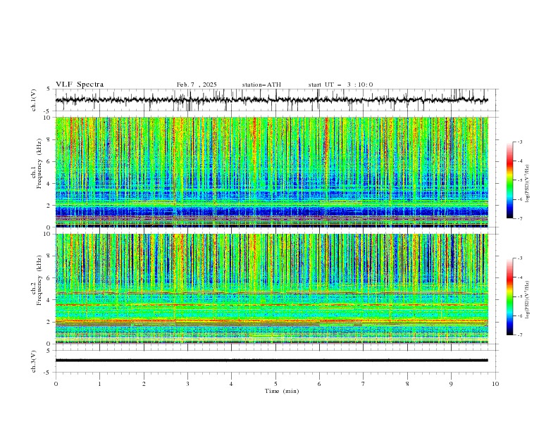Image resolution: width=558 pixels, height=431 pixels.
Task: Select the 'ch.1 Frequency (kHz)' axis label
Action: click(x=37, y=163)
